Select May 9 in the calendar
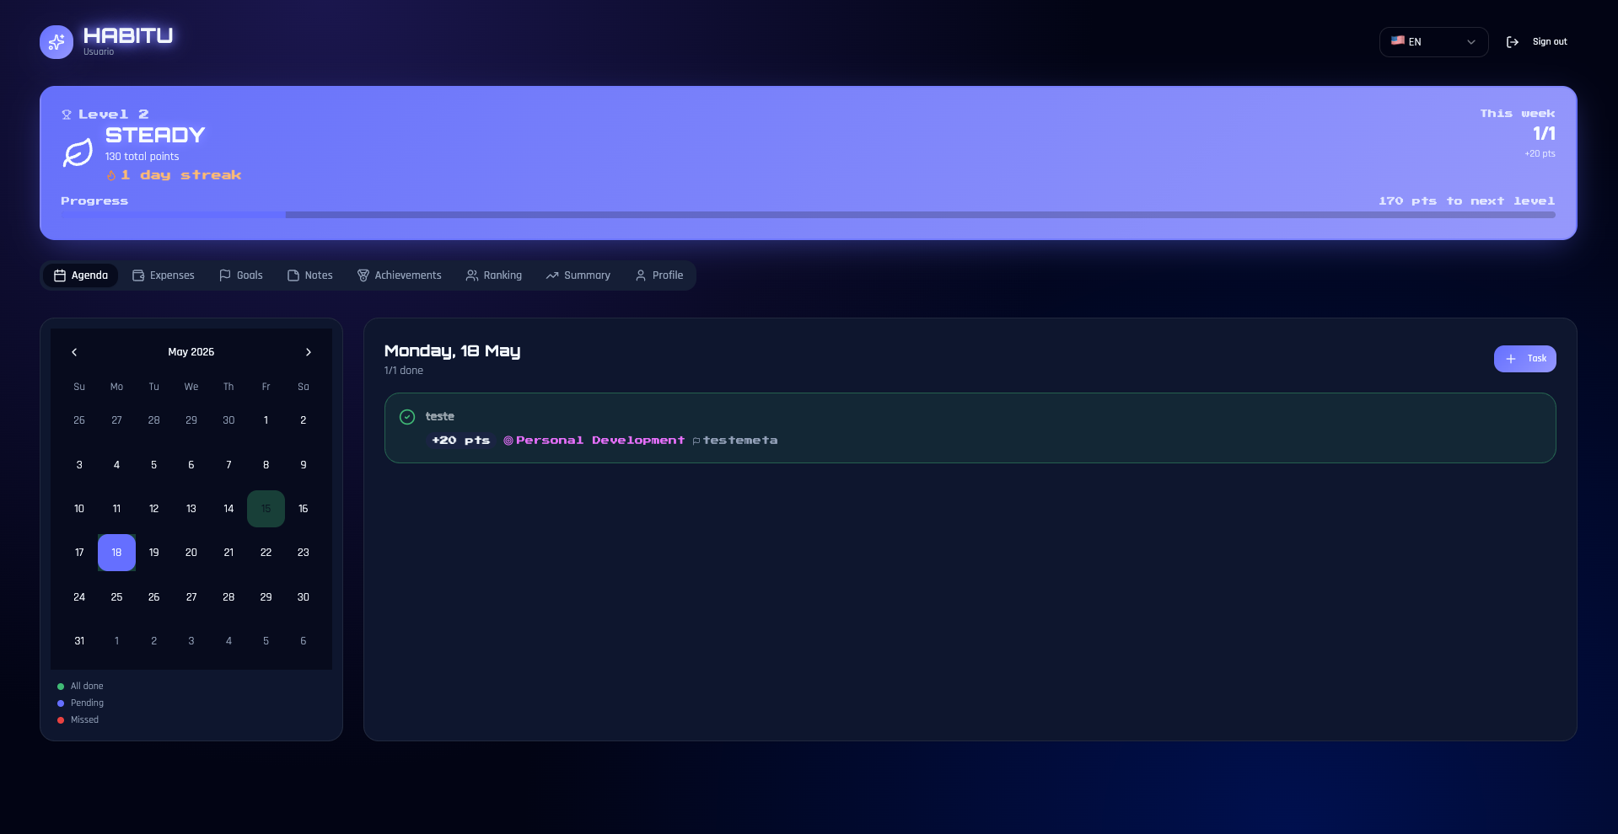Viewport: 1618px width, 834px height. pyautogui.click(x=304, y=465)
